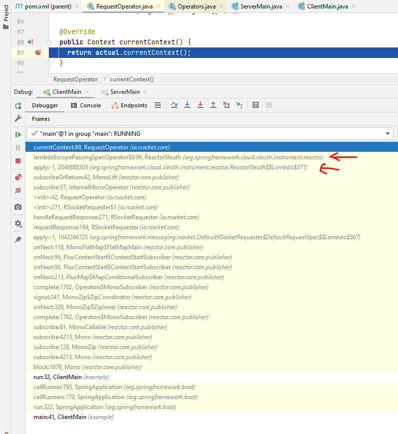Mute breakpoints icon

[x=18, y=190]
